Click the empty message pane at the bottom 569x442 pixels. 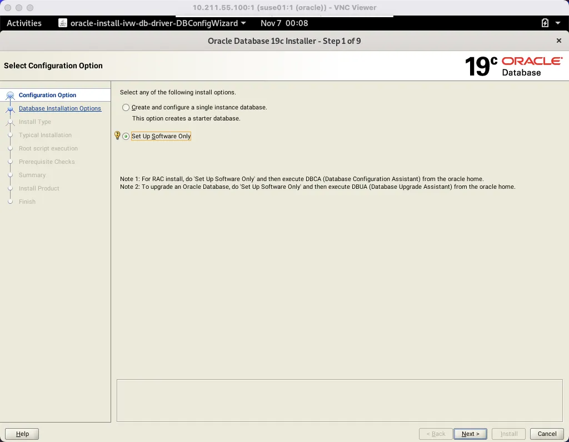(x=340, y=401)
